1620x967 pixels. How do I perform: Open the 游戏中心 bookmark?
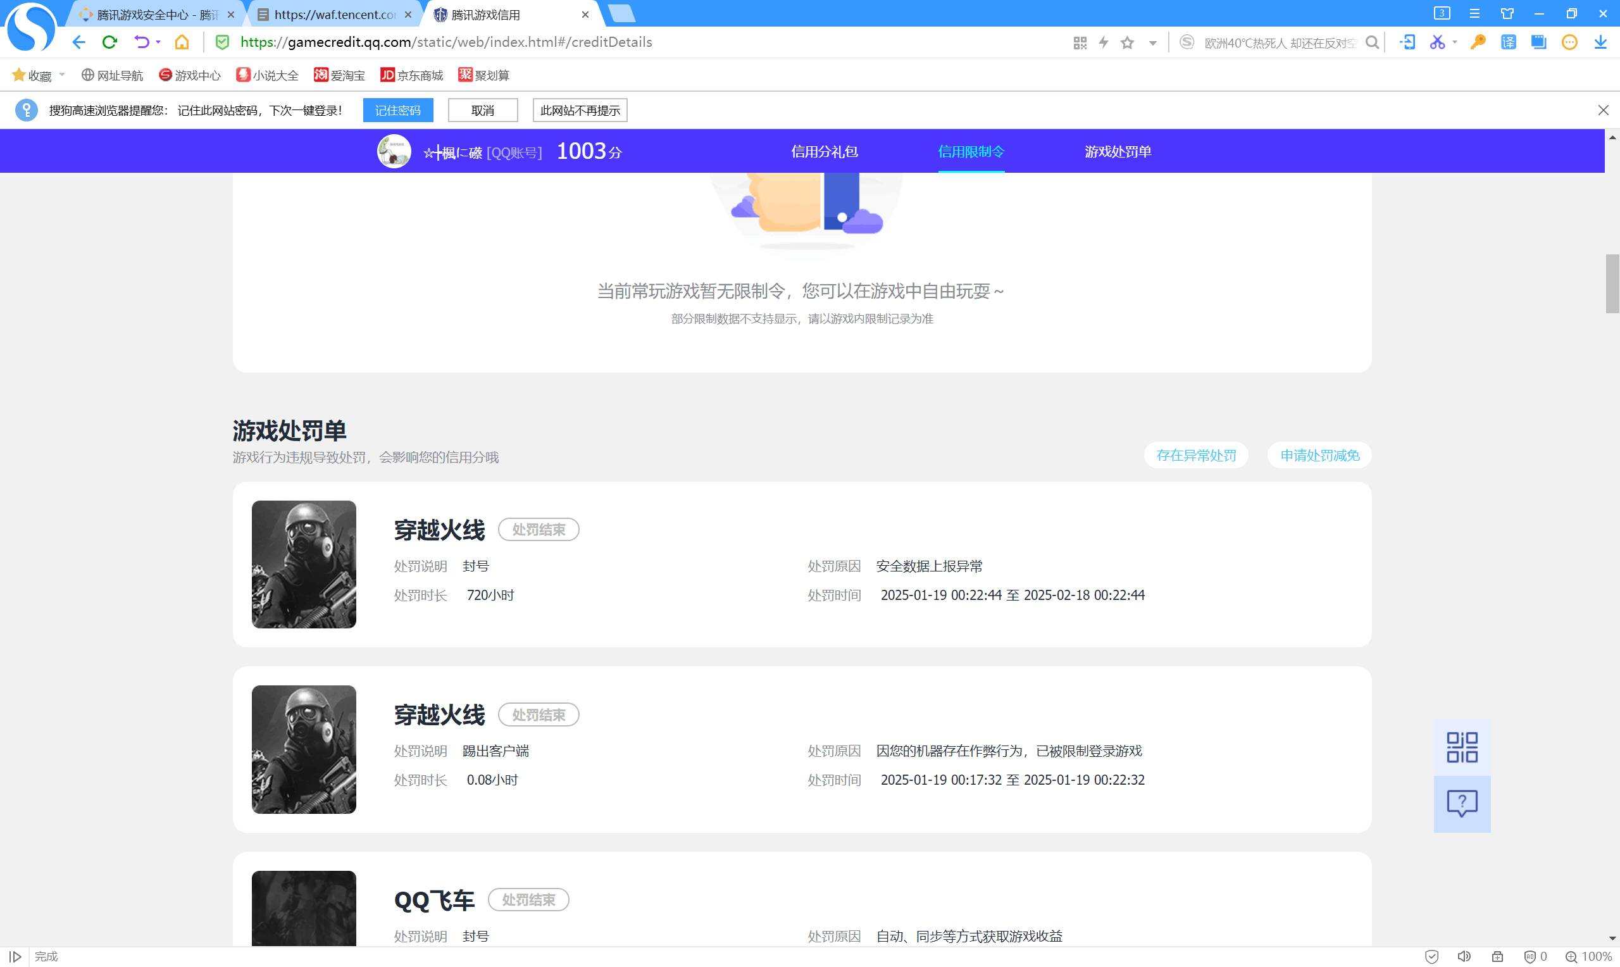190,75
